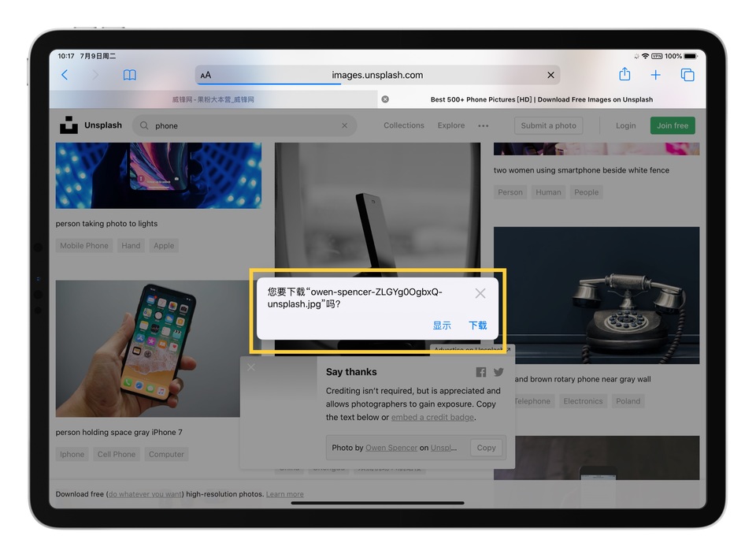Open a new tab with plus icon
This screenshot has width=756, height=558.
[x=656, y=74]
